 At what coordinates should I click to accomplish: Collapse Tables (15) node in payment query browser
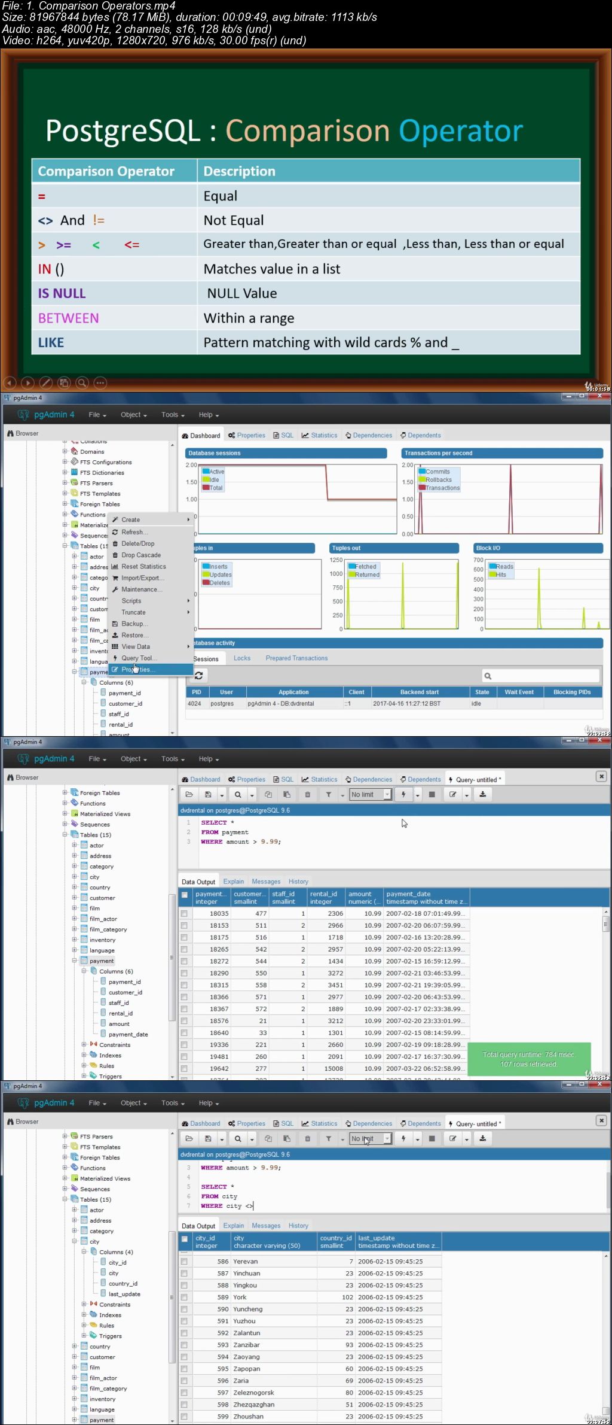point(65,834)
